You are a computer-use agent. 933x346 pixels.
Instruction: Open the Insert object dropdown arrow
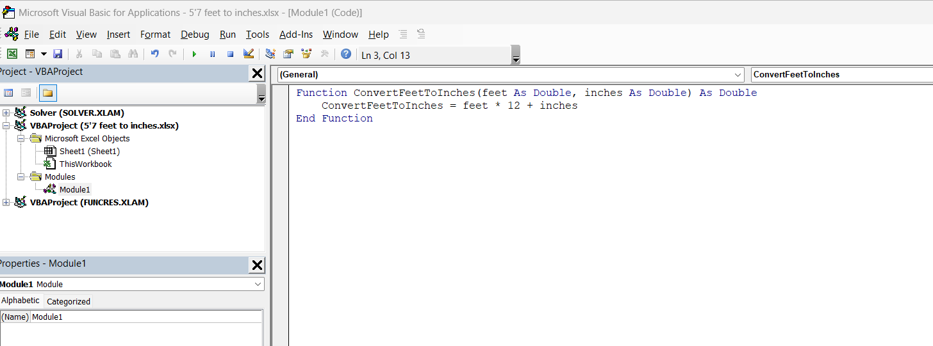point(44,54)
